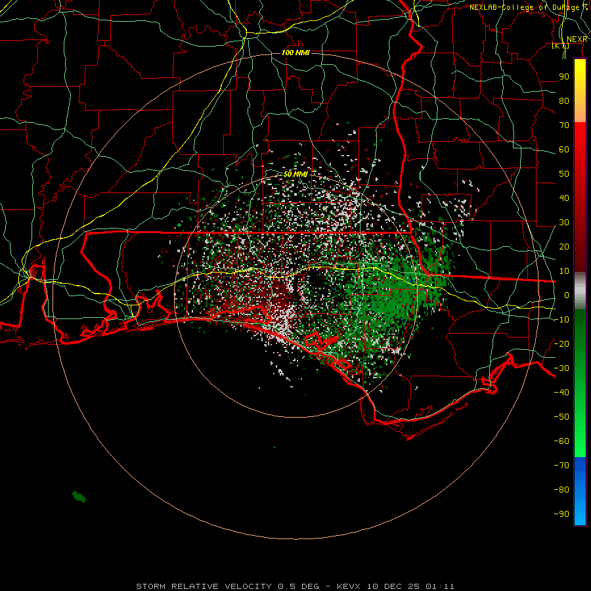This screenshot has width=591, height=591.
Task: Click the "[KT]" units label
Action: tap(560, 45)
